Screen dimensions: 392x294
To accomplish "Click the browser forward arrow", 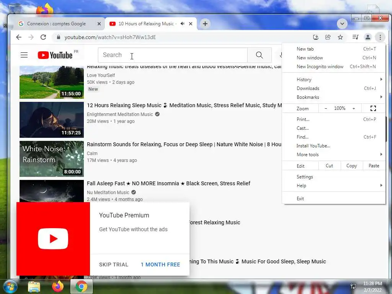I will (31, 37).
